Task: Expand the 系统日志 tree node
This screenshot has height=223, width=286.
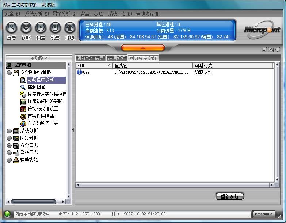Action: (9, 153)
